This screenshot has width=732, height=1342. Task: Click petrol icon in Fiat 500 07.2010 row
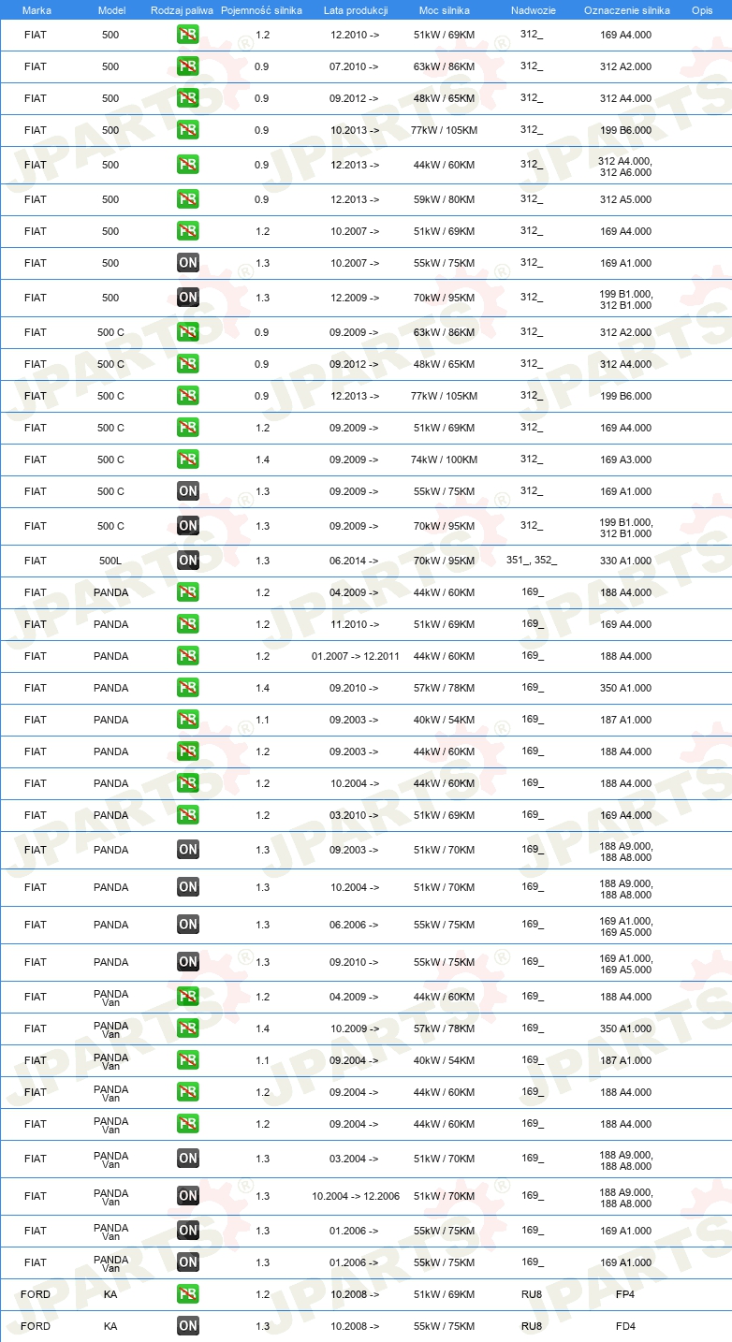(x=187, y=66)
